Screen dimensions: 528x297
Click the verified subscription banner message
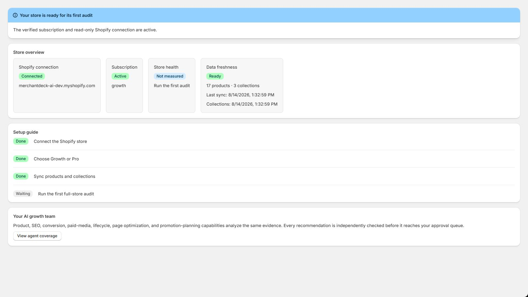[85, 30]
